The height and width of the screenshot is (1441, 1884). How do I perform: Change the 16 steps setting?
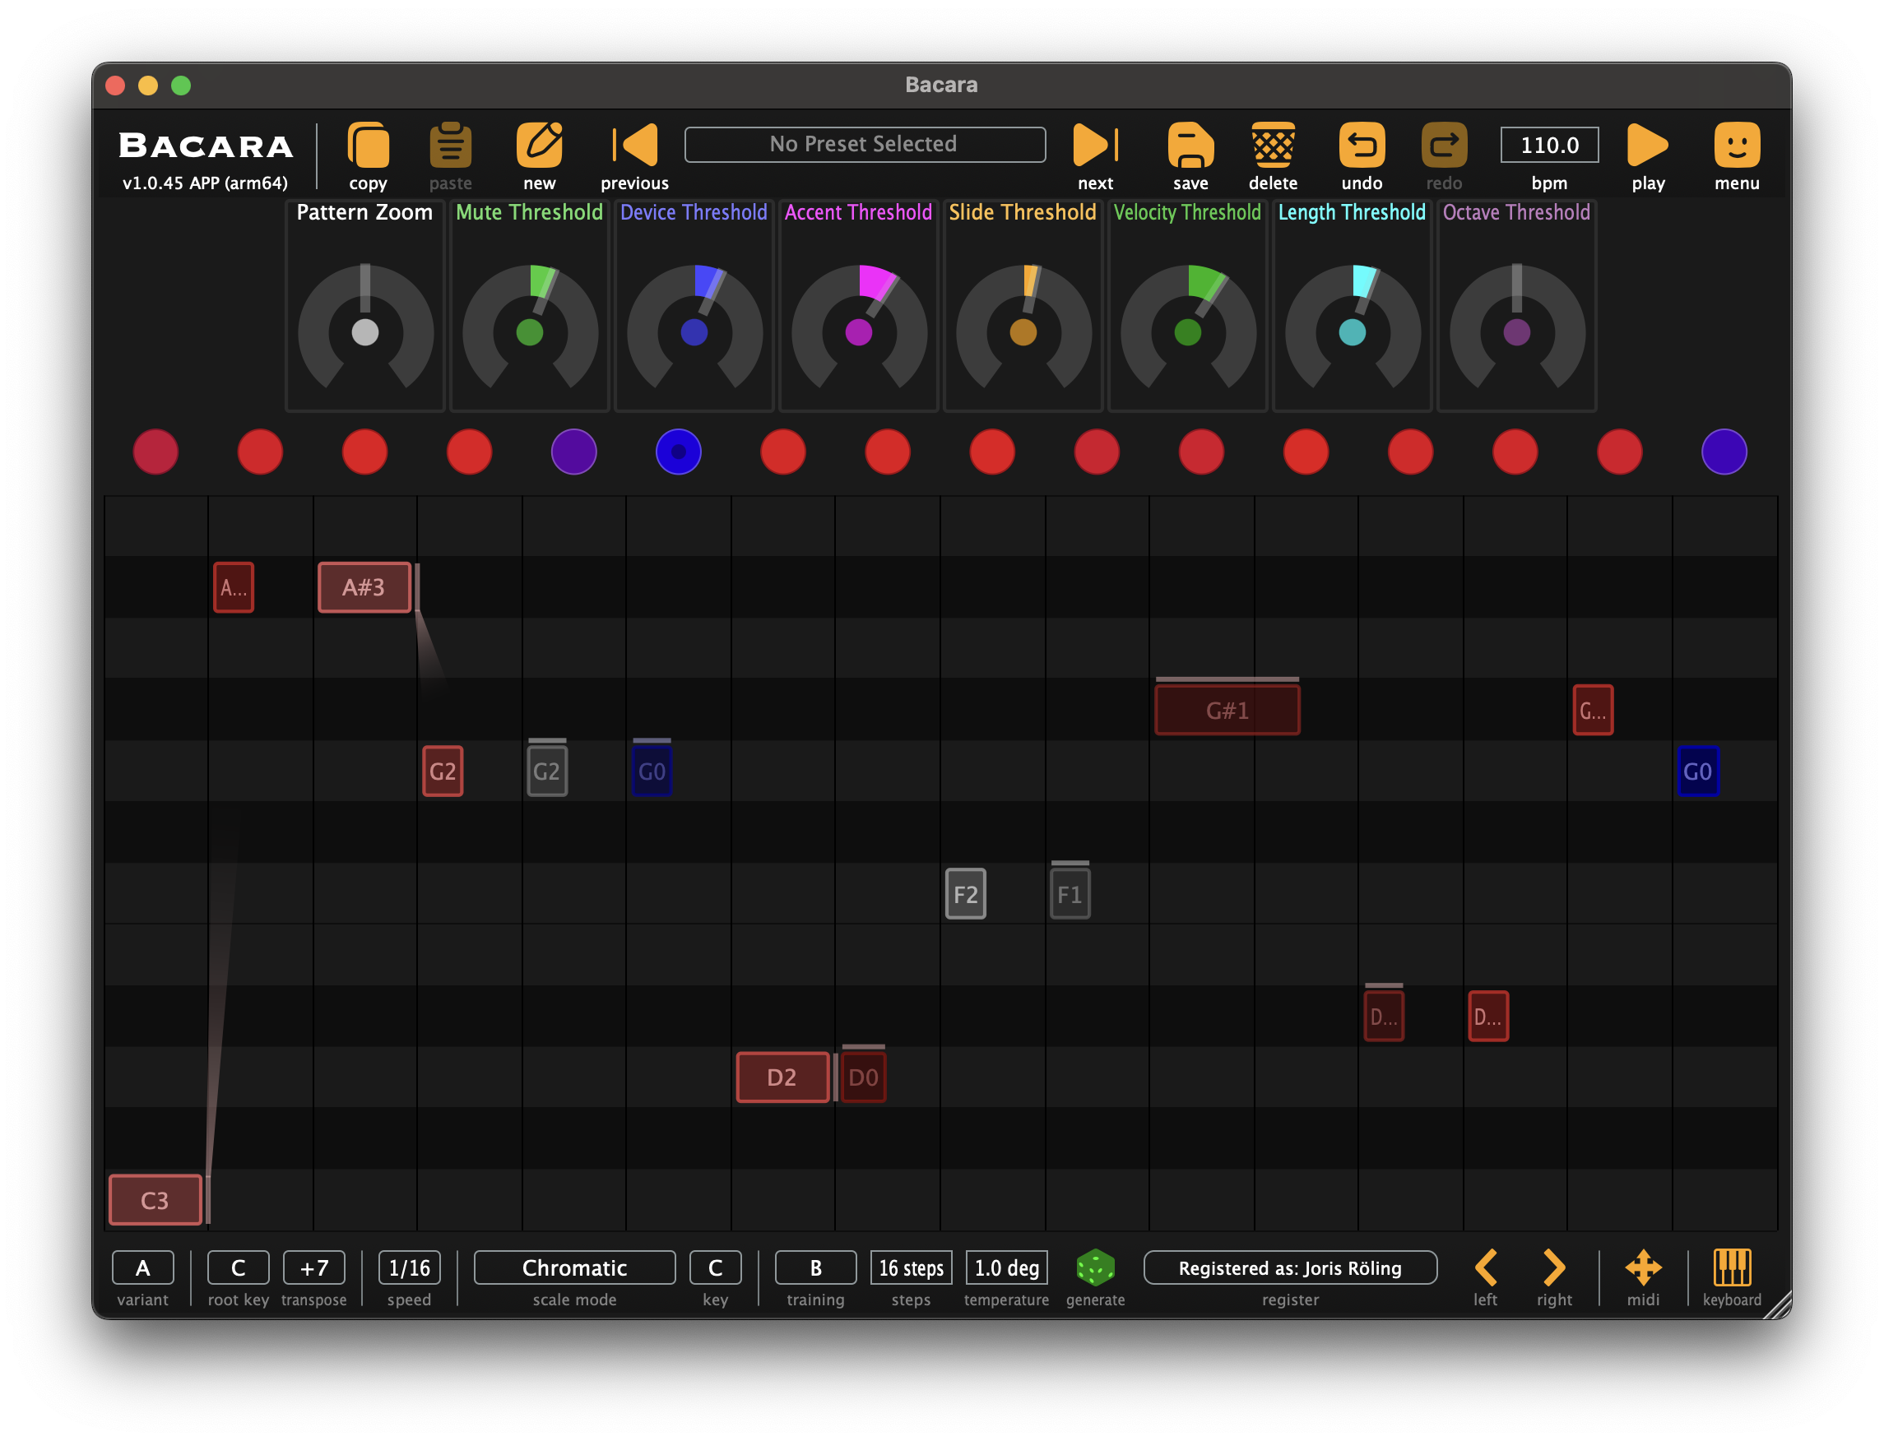pyautogui.click(x=910, y=1267)
